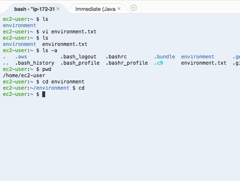Viewport: 240px width, 181px height.
Task: Click the '.aws' directory name
Action: [21, 57]
